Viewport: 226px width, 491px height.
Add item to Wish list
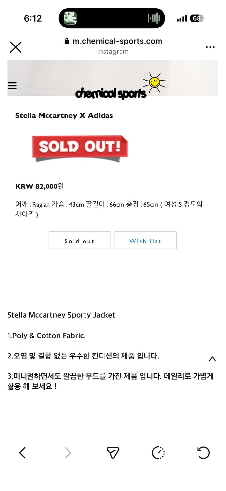[145, 241]
